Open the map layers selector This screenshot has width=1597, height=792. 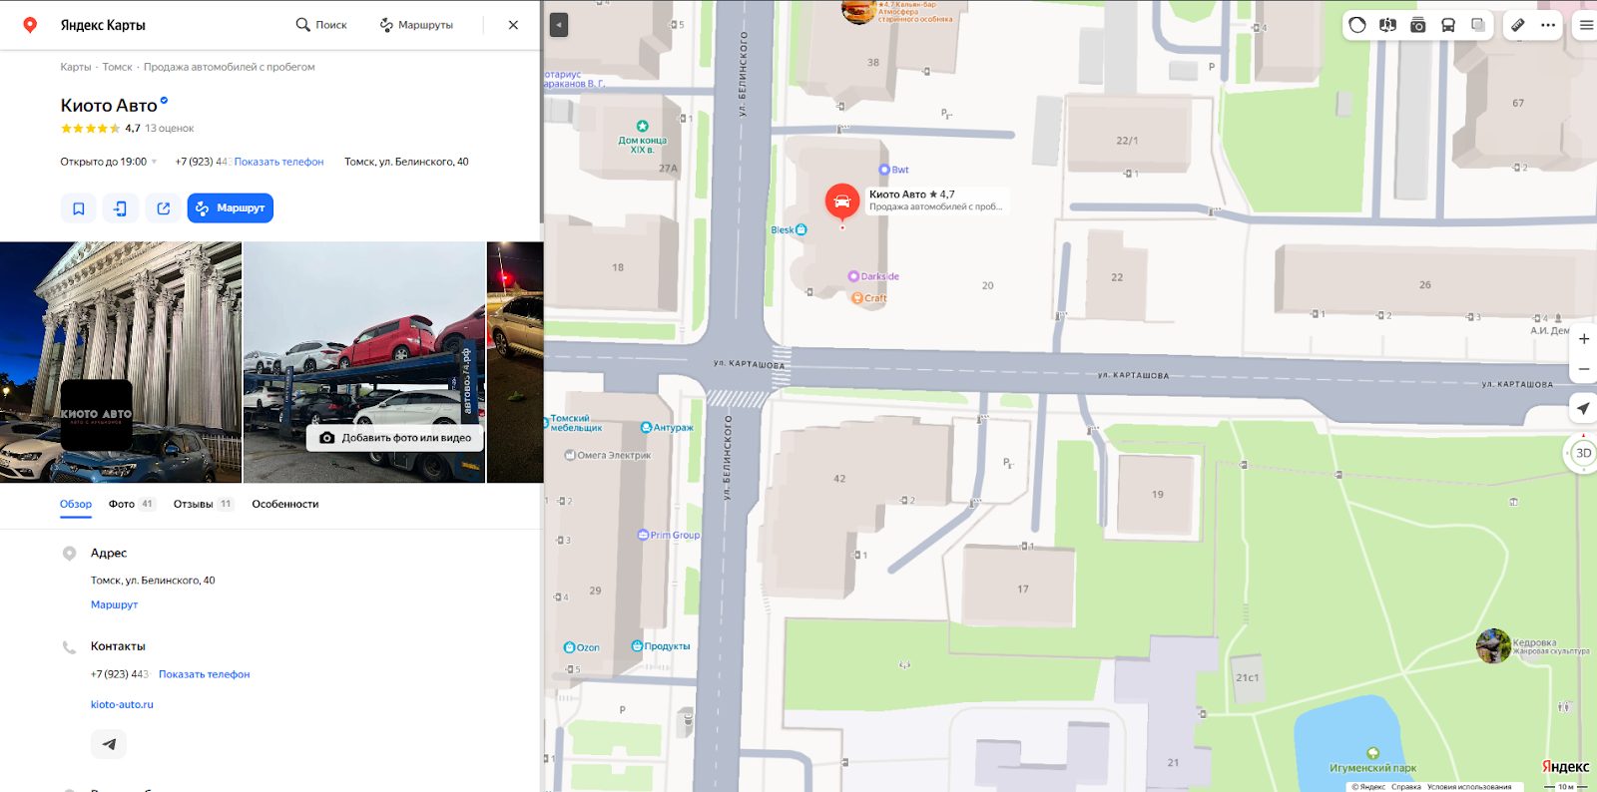pos(1478,25)
